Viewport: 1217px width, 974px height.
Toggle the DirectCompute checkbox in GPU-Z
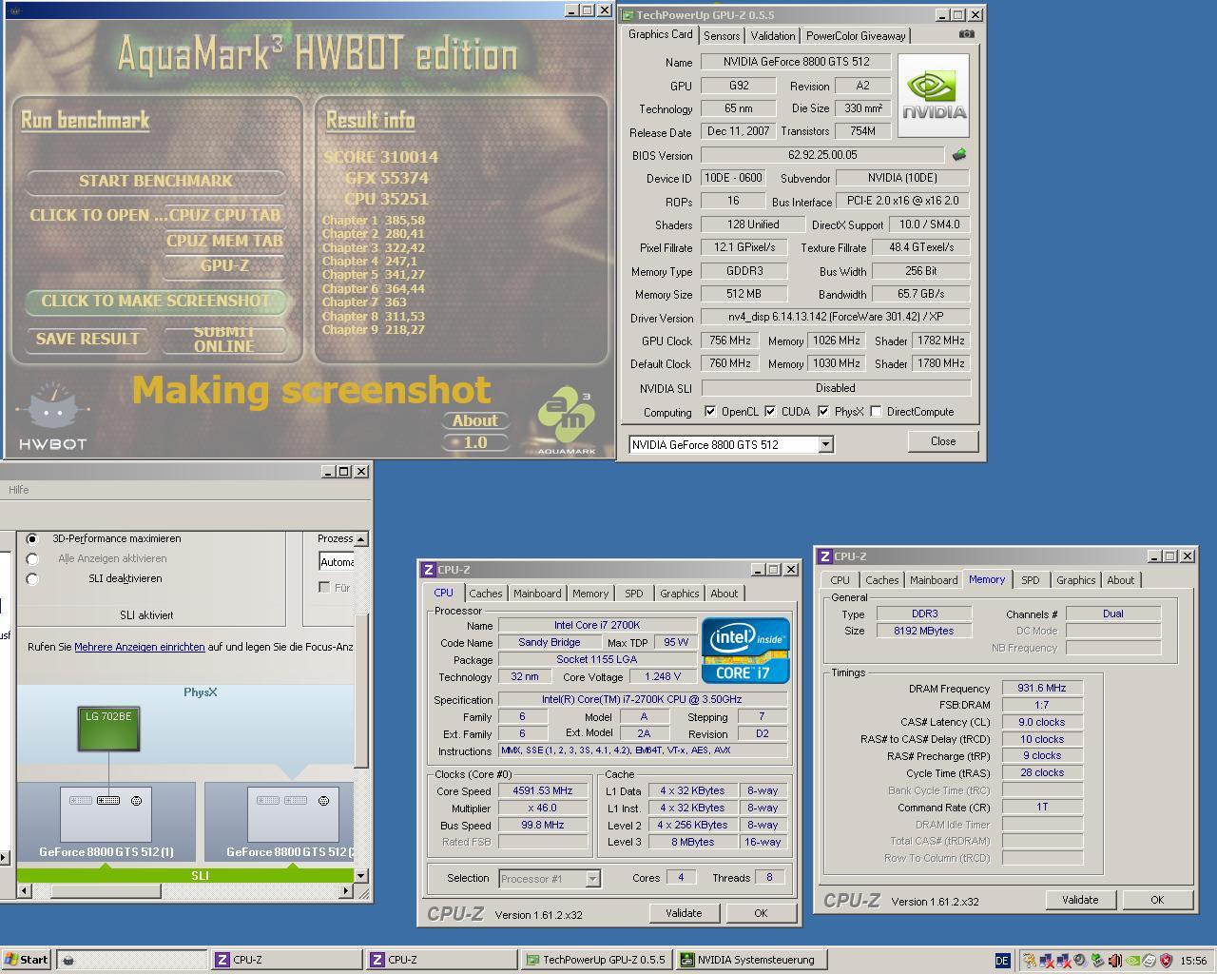876,412
